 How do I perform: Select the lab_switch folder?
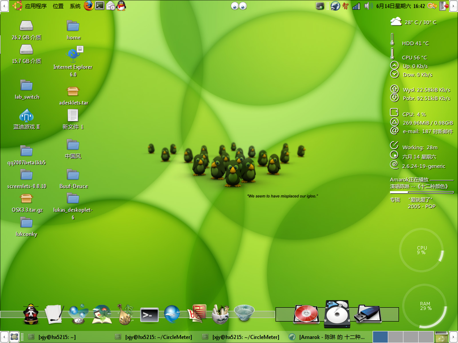[26, 89]
